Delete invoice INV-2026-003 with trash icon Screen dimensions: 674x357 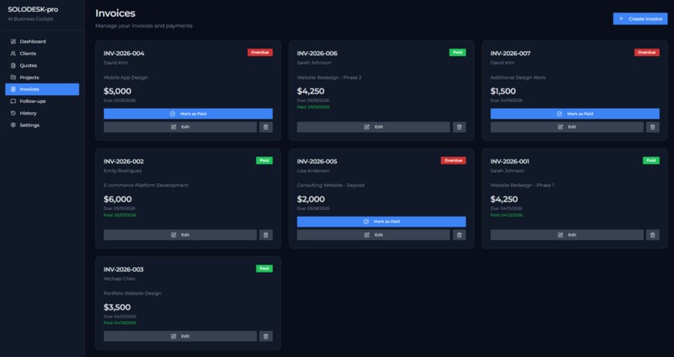(x=266, y=336)
